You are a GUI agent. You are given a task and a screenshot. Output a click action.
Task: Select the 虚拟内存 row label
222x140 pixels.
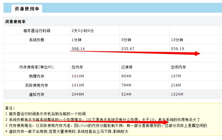37,94
